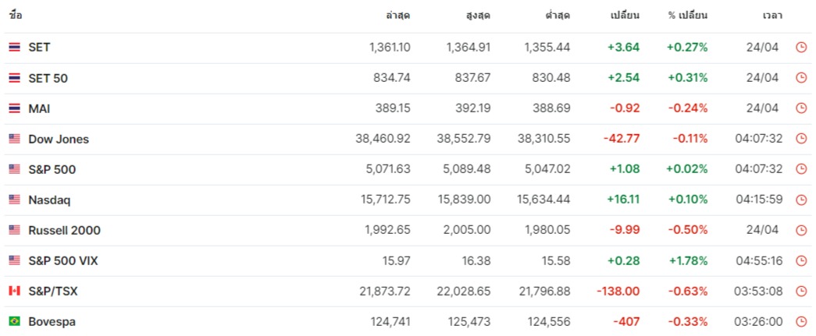Sort by the ล่าสุด column header
The height and width of the screenshot is (336, 816).
[x=397, y=16]
